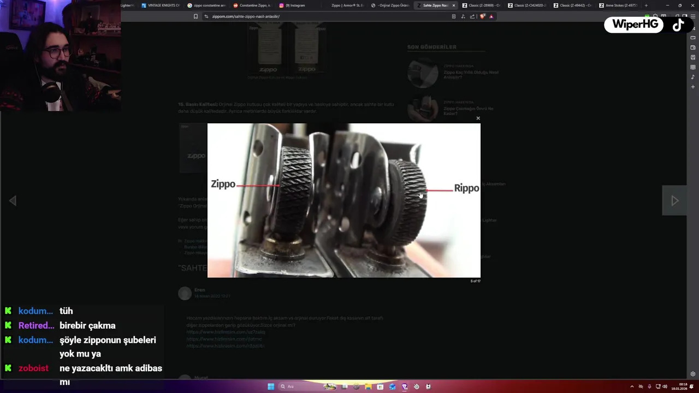The image size is (699, 393).
Task: Open sidebar settings gear at bottom right
Action: [x=693, y=374]
